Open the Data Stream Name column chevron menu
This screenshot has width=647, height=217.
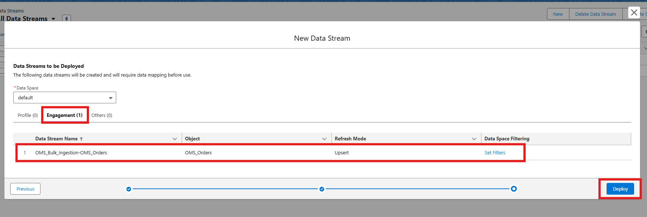click(x=175, y=139)
